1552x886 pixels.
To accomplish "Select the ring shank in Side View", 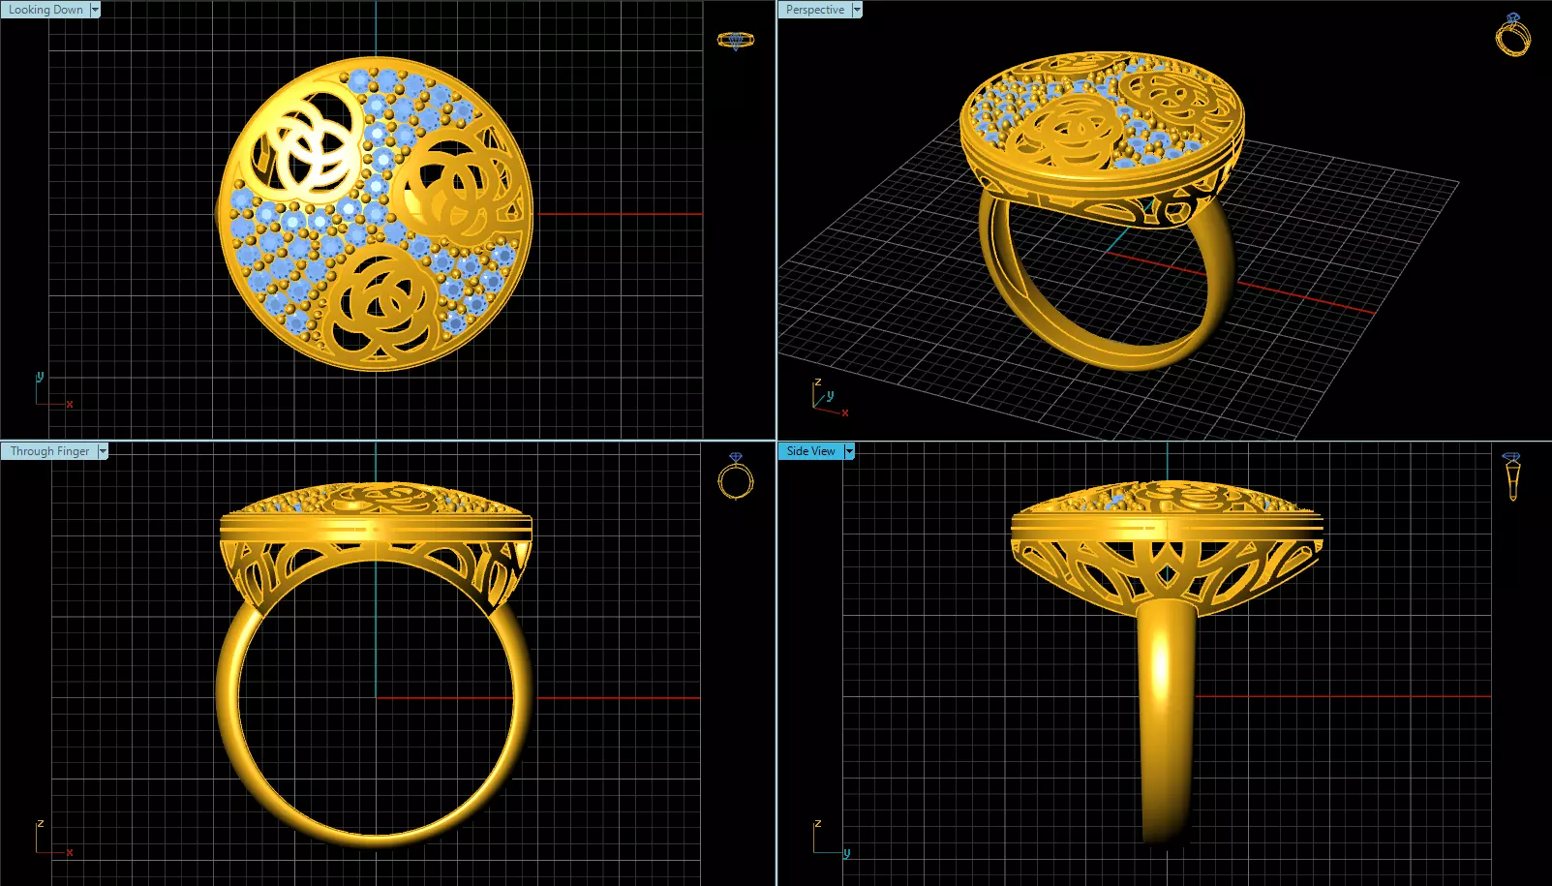I will 1166,721.
